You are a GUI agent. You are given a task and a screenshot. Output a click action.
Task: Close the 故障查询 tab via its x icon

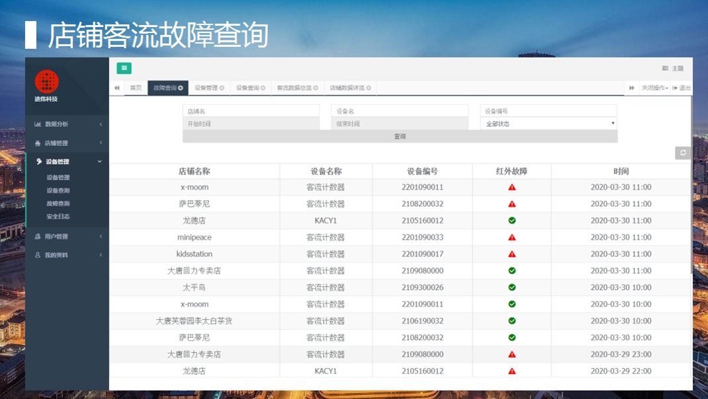[181, 88]
